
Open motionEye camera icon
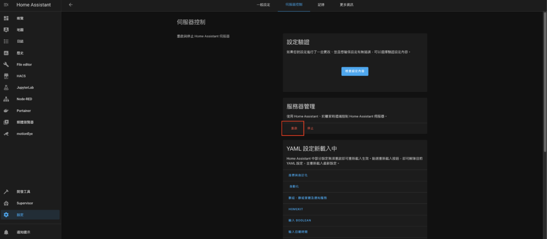[x=6, y=134]
